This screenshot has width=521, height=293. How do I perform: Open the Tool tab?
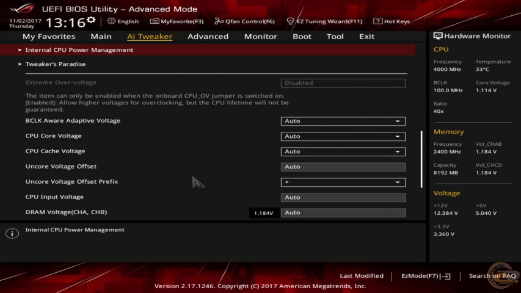pos(335,36)
